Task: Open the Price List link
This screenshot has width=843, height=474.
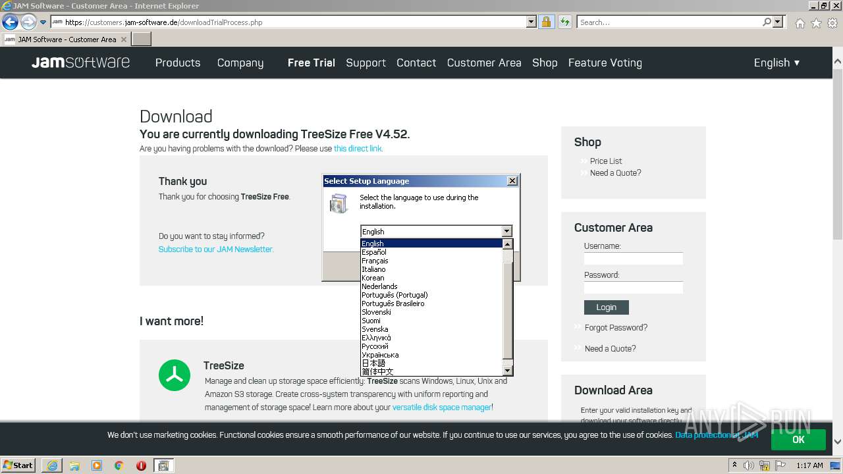Action: pos(606,161)
